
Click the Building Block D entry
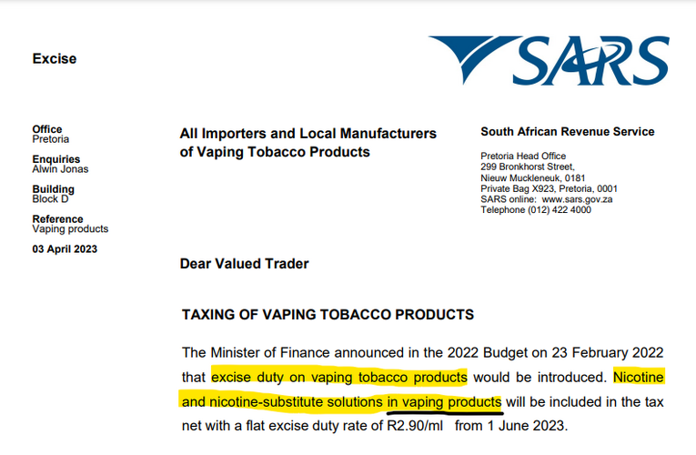tap(53, 194)
